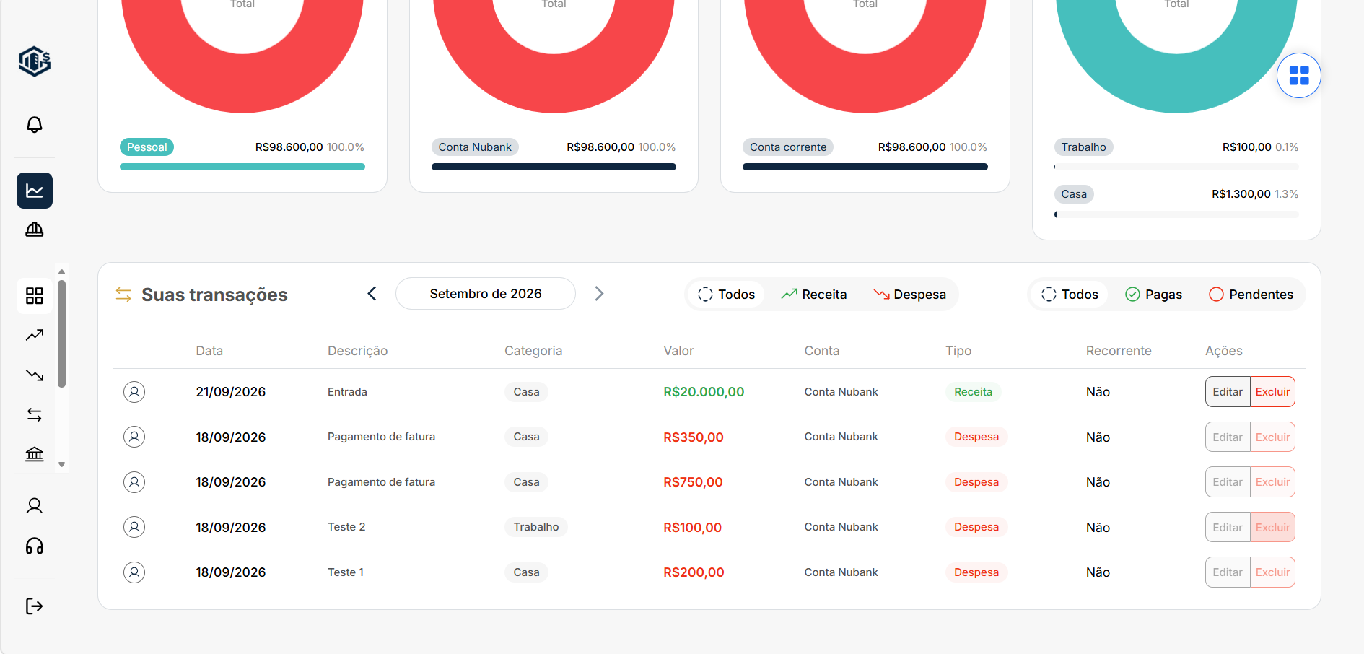Filter transaction type by Todos
1364x654 pixels.
[x=726, y=295]
